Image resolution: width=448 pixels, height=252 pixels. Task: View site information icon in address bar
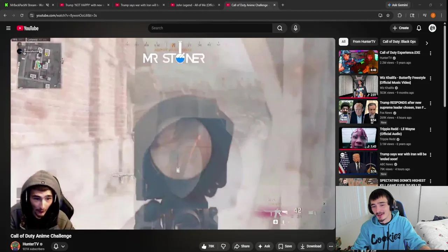click(x=32, y=15)
